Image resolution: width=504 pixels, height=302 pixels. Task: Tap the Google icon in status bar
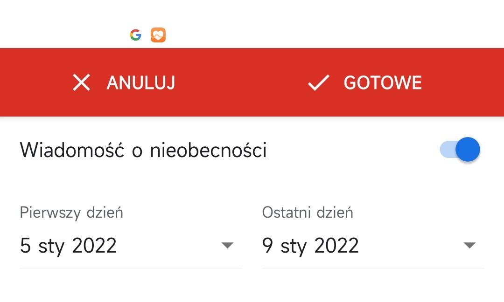pos(136,35)
